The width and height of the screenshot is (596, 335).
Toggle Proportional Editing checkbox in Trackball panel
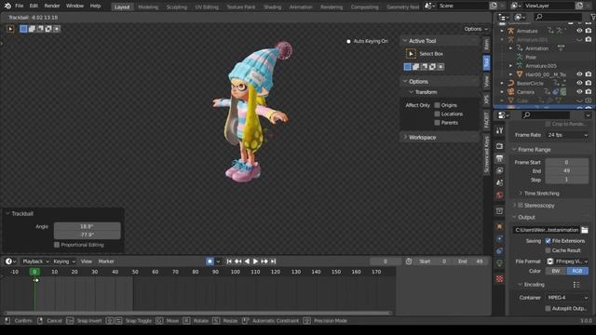[x=57, y=245]
